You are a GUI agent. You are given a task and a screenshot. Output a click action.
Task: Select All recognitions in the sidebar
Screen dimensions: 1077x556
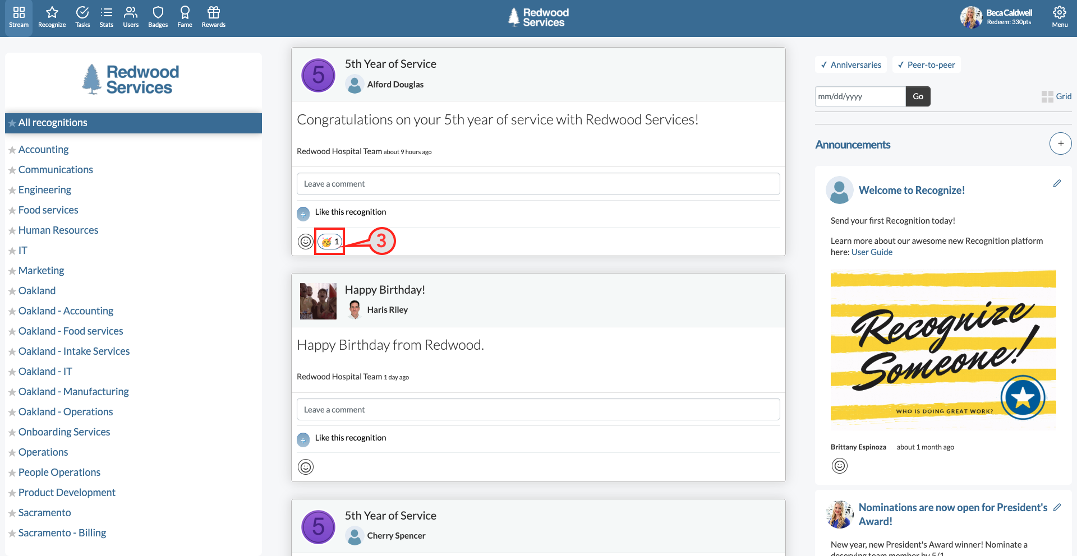(x=53, y=123)
